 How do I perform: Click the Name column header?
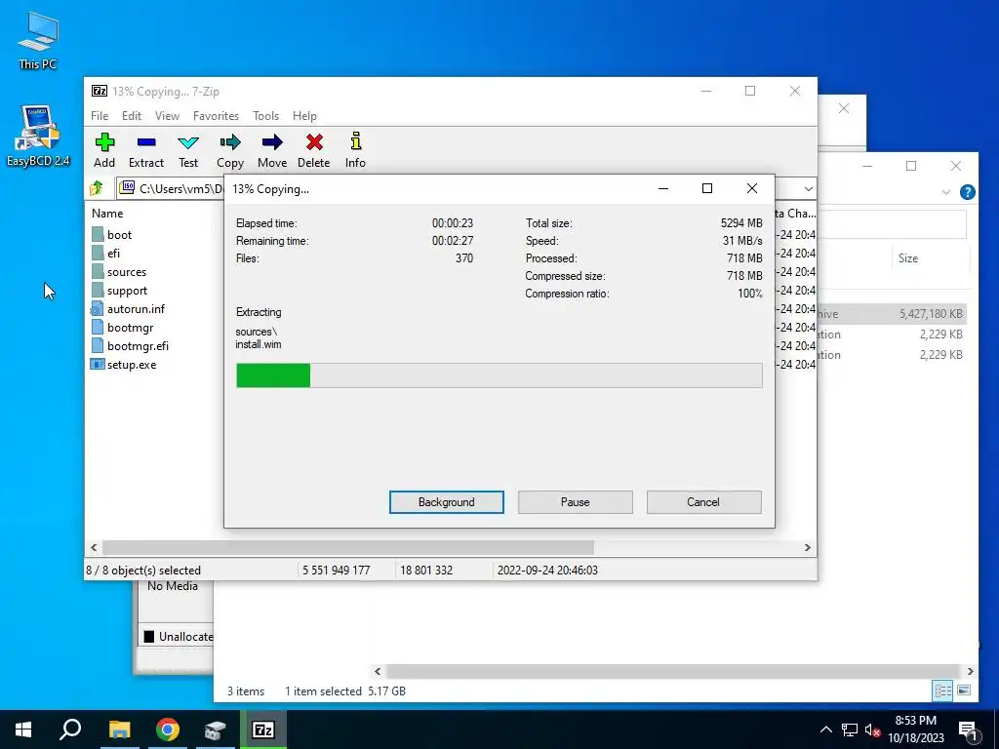click(107, 214)
